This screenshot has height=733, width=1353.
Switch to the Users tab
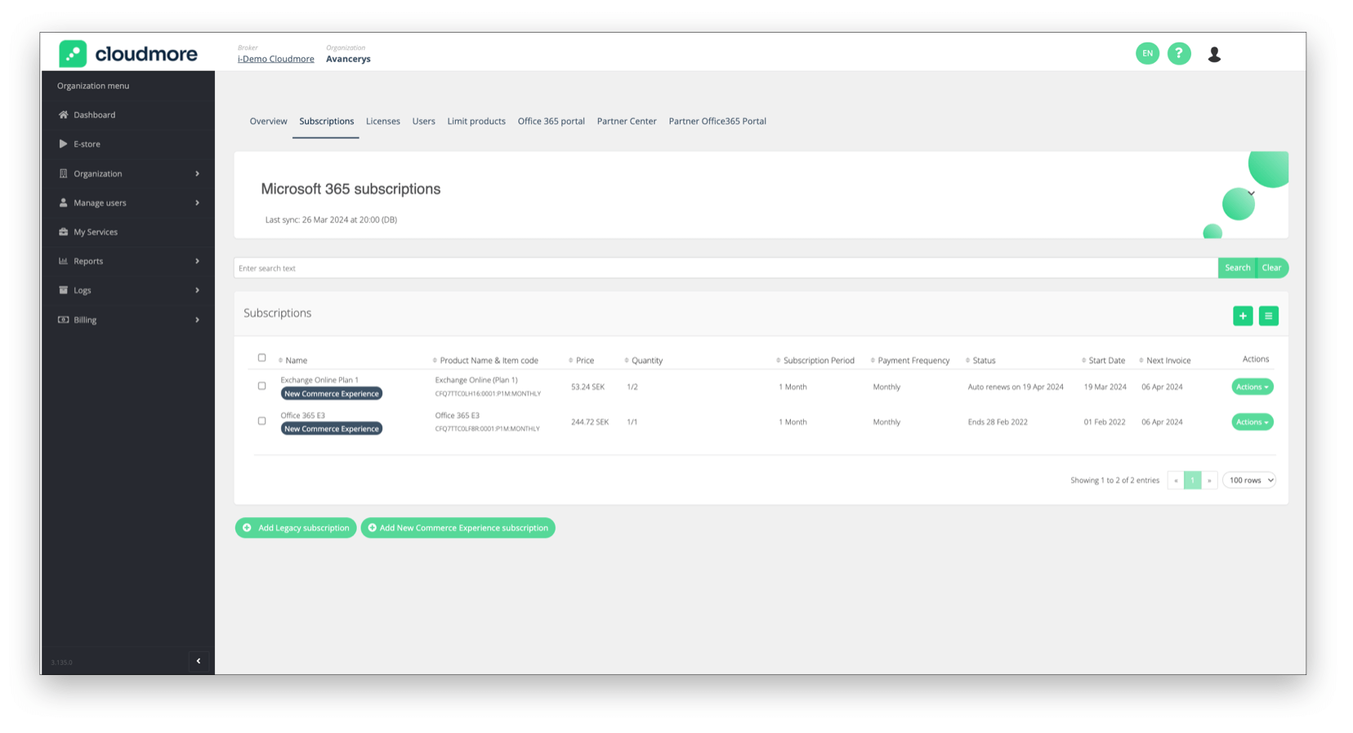tap(423, 121)
